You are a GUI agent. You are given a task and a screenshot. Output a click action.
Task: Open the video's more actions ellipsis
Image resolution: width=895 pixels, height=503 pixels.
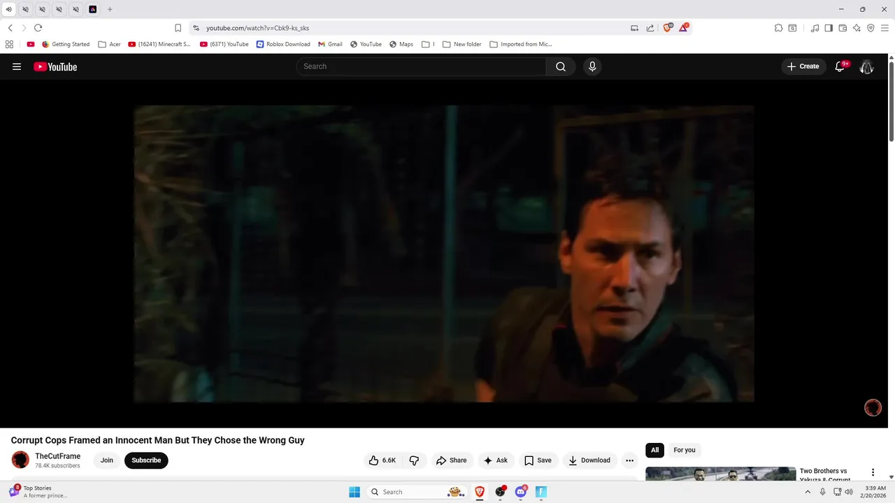click(x=629, y=460)
